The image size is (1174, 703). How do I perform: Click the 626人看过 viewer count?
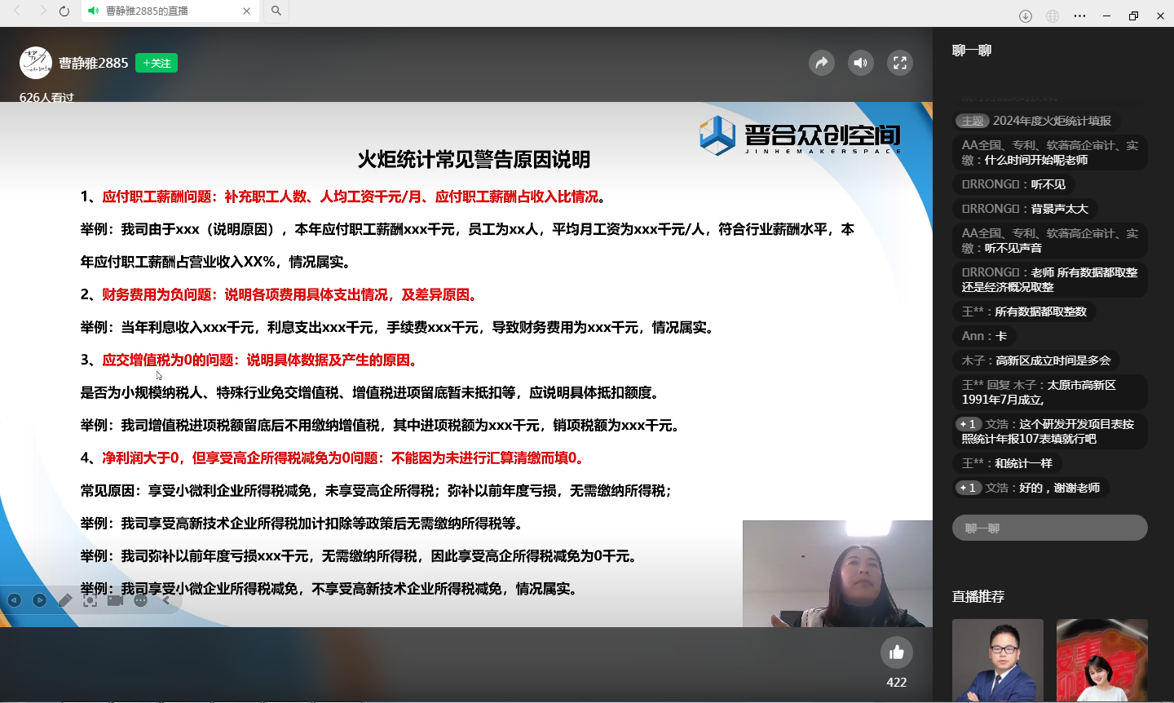tap(46, 97)
